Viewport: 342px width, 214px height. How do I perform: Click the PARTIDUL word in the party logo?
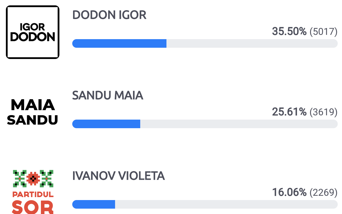(33, 194)
